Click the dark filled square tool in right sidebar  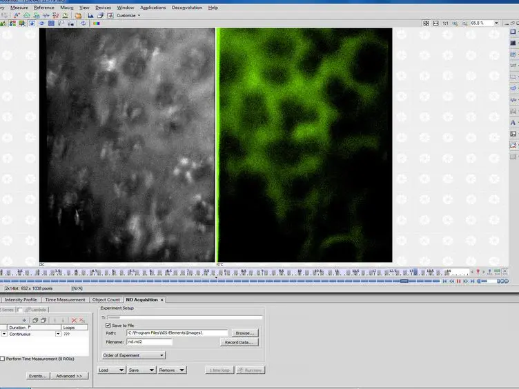pos(513,43)
